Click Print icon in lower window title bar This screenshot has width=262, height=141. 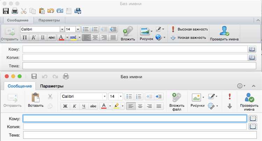coord(66,76)
